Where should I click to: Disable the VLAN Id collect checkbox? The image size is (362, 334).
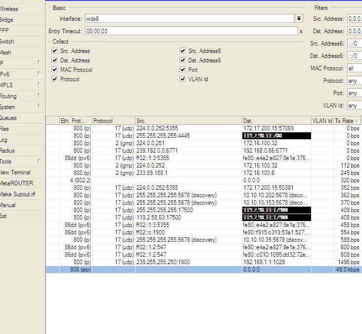click(x=182, y=79)
